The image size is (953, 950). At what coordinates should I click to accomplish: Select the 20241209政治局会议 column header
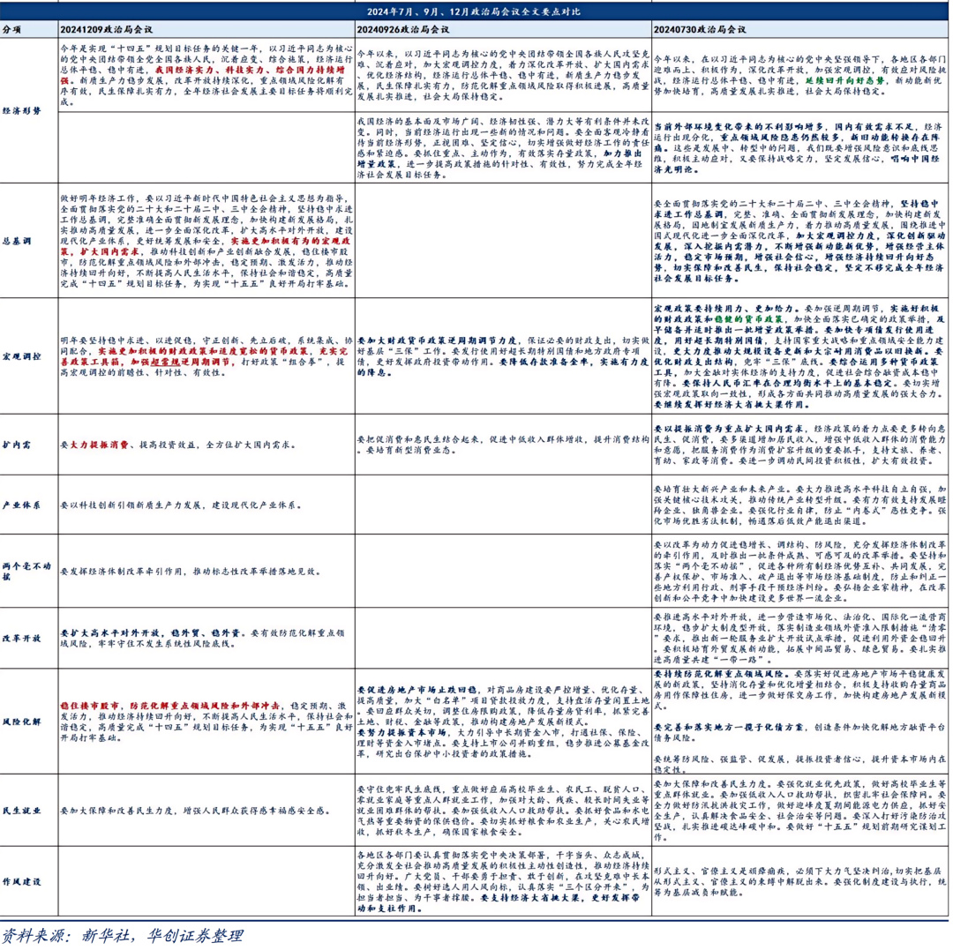(107, 29)
